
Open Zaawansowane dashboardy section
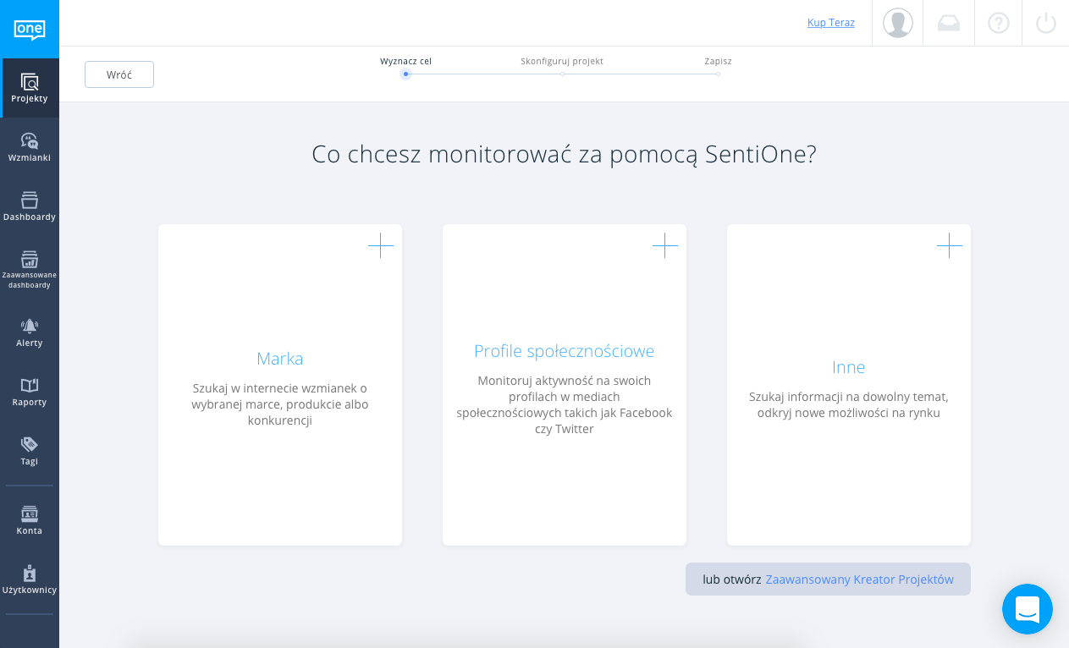[x=30, y=269]
